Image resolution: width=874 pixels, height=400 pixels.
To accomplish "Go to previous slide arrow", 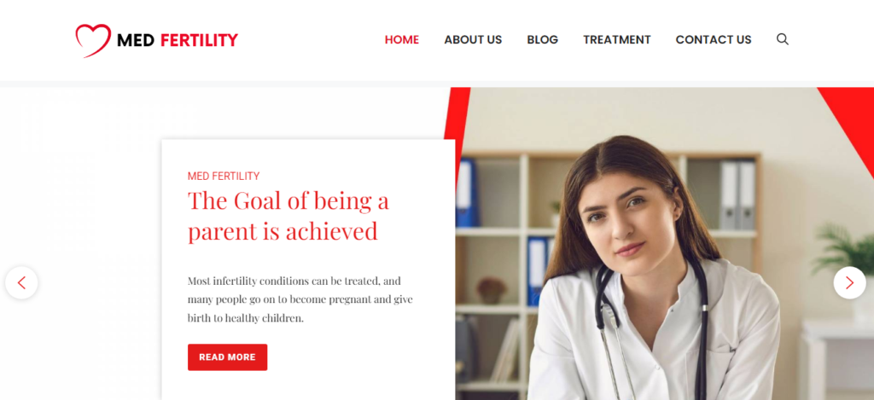I will [21, 283].
